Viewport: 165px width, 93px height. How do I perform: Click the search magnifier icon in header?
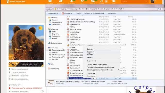(147, 1)
